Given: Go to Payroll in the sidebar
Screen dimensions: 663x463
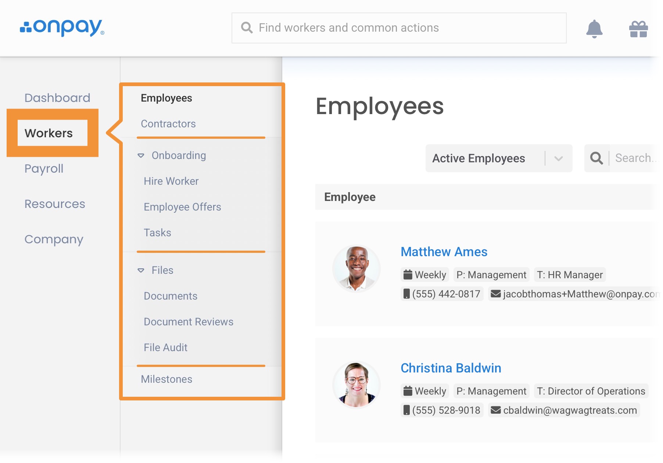Looking at the screenshot, I should (44, 169).
